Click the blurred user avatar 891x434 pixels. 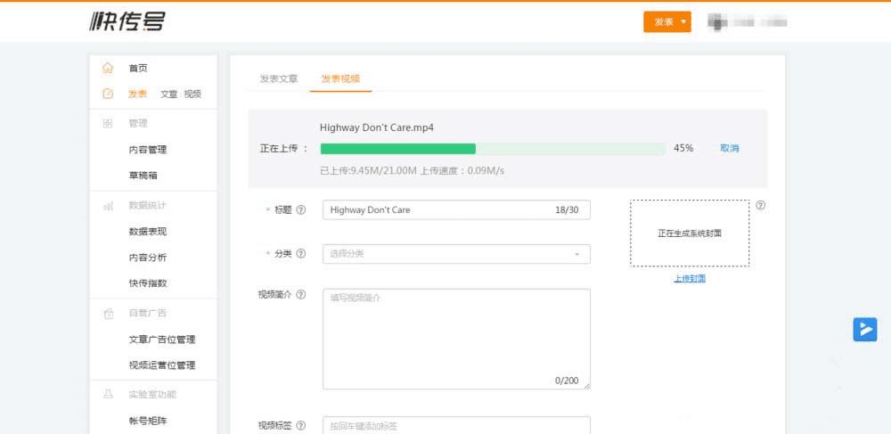click(716, 22)
